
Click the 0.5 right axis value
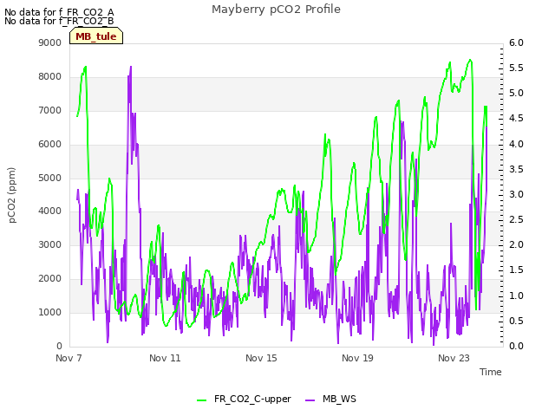pos(516,321)
